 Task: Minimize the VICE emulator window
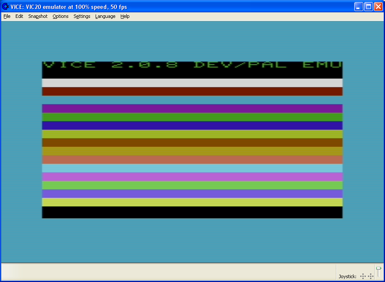pos(359,7)
